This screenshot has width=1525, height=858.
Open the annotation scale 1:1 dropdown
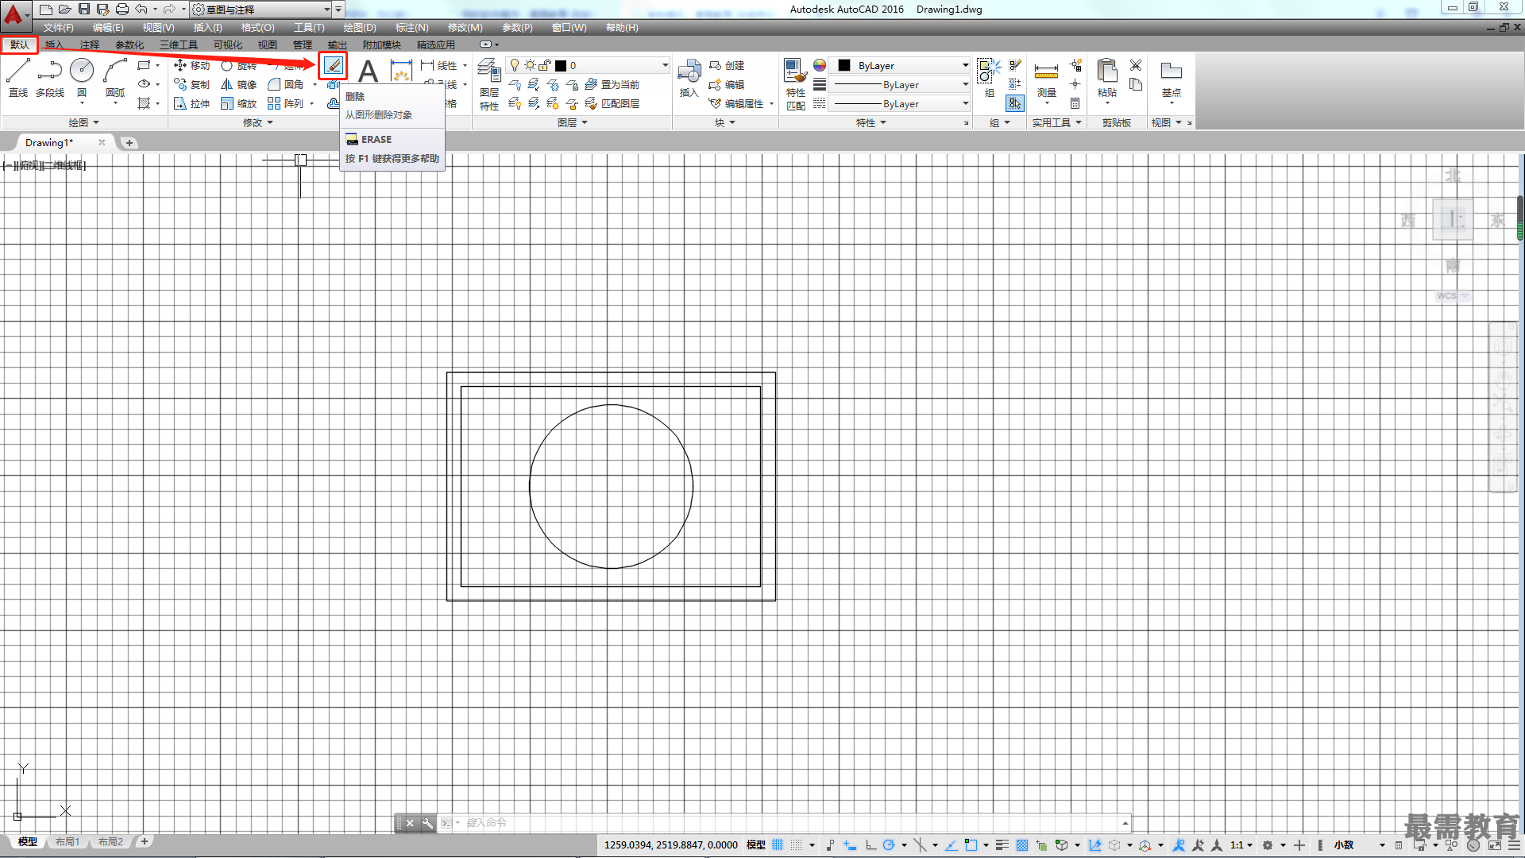1241,845
